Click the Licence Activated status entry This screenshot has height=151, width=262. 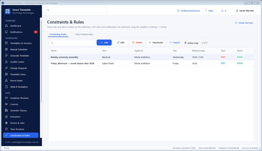click(x=250, y=148)
